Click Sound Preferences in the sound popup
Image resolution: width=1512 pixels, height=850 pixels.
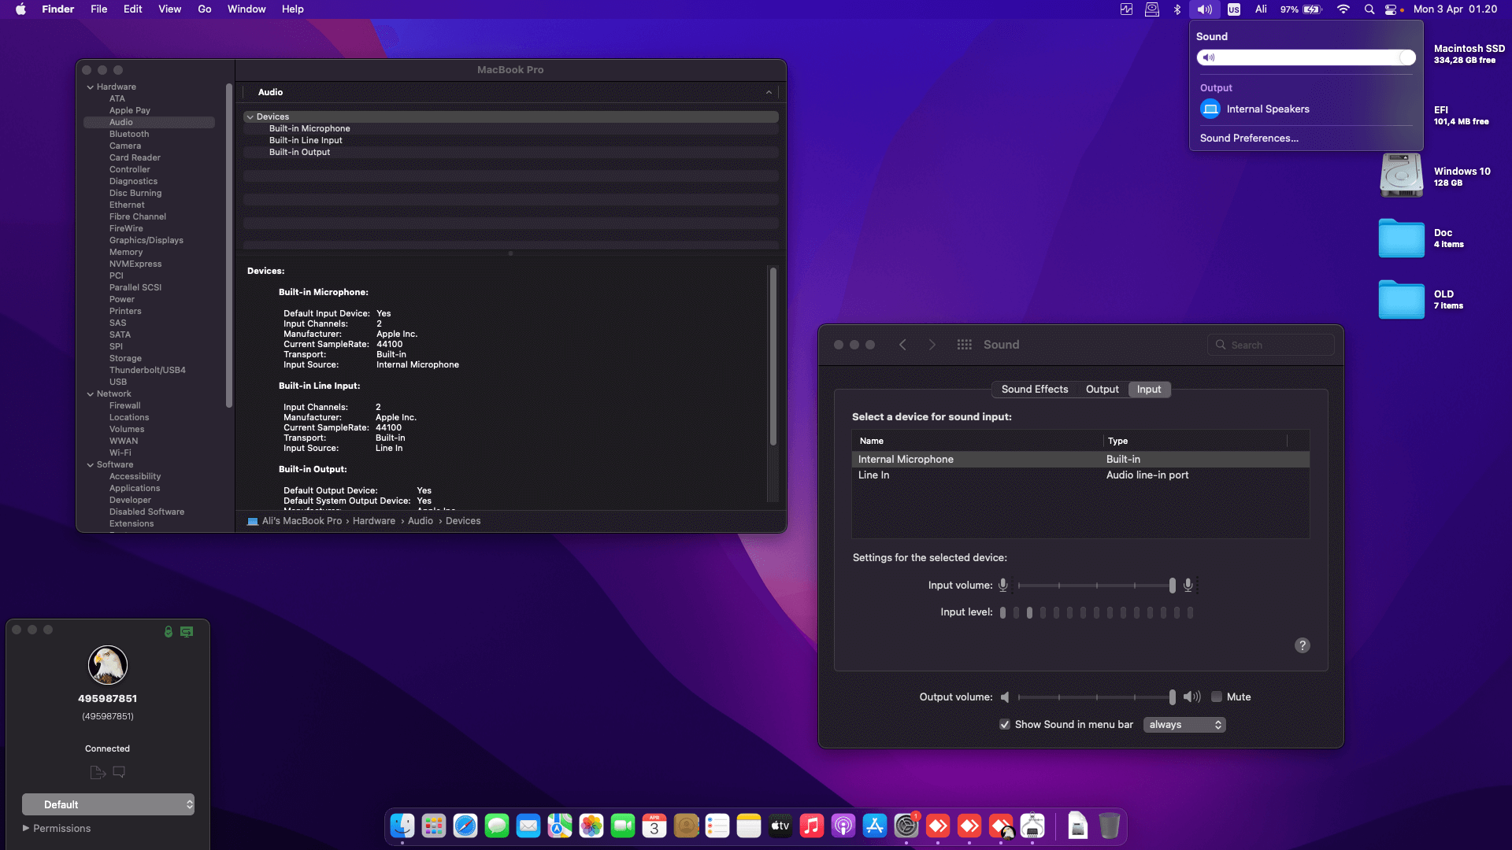[x=1248, y=138]
